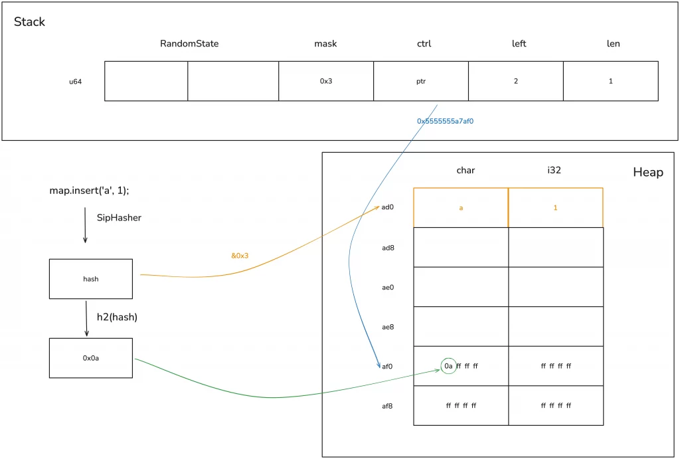The height and width of the screenshot is (459, 680).
Task: Click the Heap title label
Action: [647, 173]
